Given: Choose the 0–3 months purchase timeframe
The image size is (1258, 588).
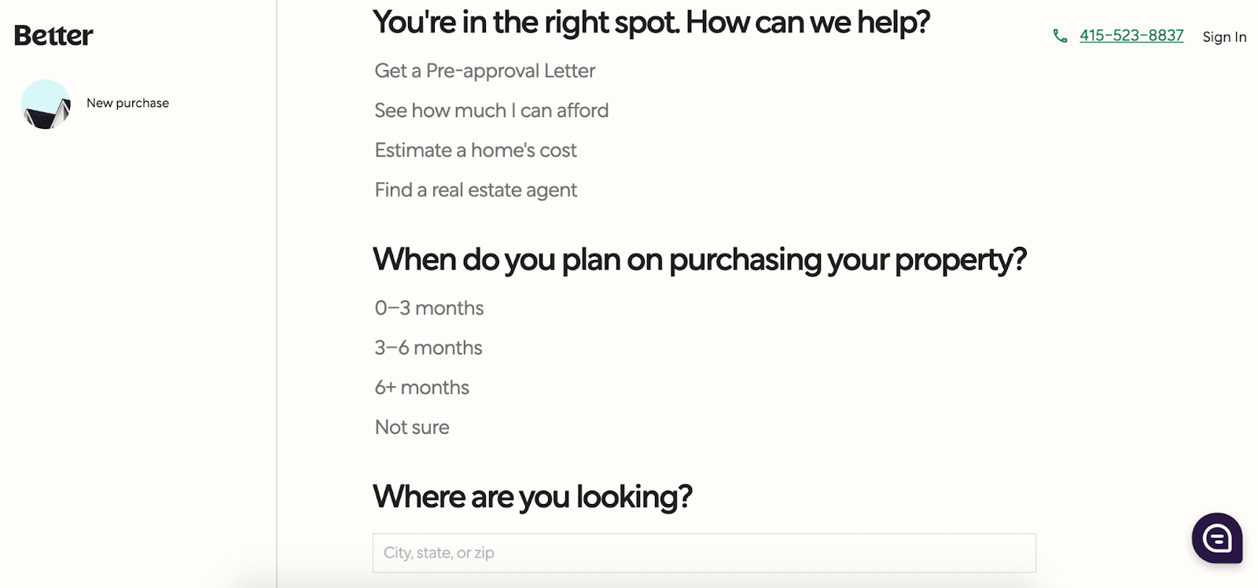Looking at the screenshot, I should click(429, 308).
